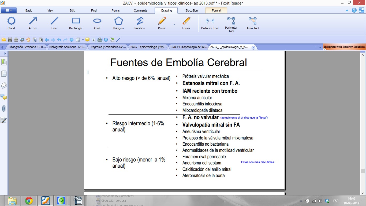Screen dimensions: 366x206
Task: Click the vertical scrollbar thumb
Action: [363, 171]
